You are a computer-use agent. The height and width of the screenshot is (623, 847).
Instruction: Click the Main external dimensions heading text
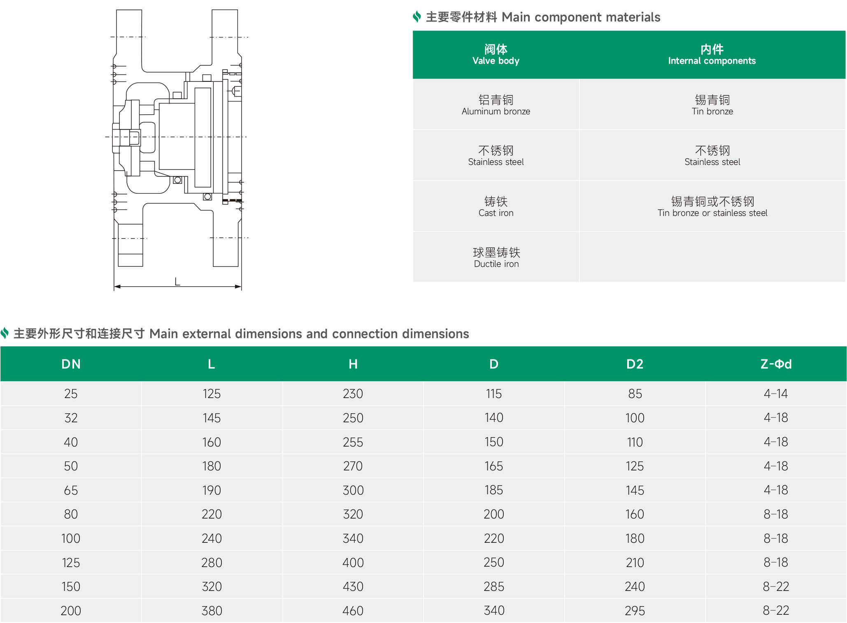(x=241, y=334)
